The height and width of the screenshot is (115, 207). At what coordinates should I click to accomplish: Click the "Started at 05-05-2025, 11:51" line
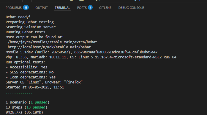tap(35, 87)
